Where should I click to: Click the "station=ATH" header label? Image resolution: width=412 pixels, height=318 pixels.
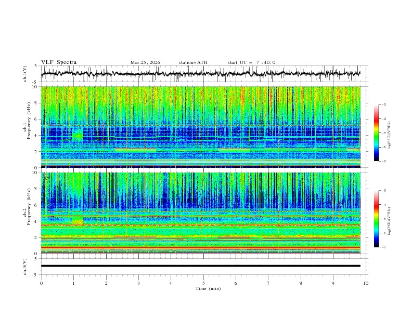click(193, 62)
